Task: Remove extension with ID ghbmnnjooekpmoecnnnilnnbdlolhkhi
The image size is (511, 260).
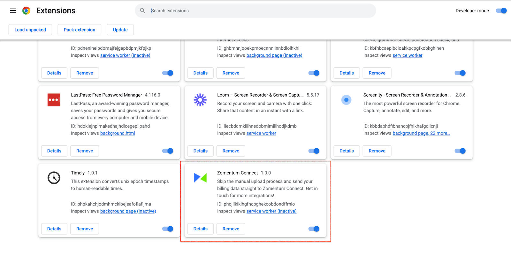Action: click(x=231, y=73)
